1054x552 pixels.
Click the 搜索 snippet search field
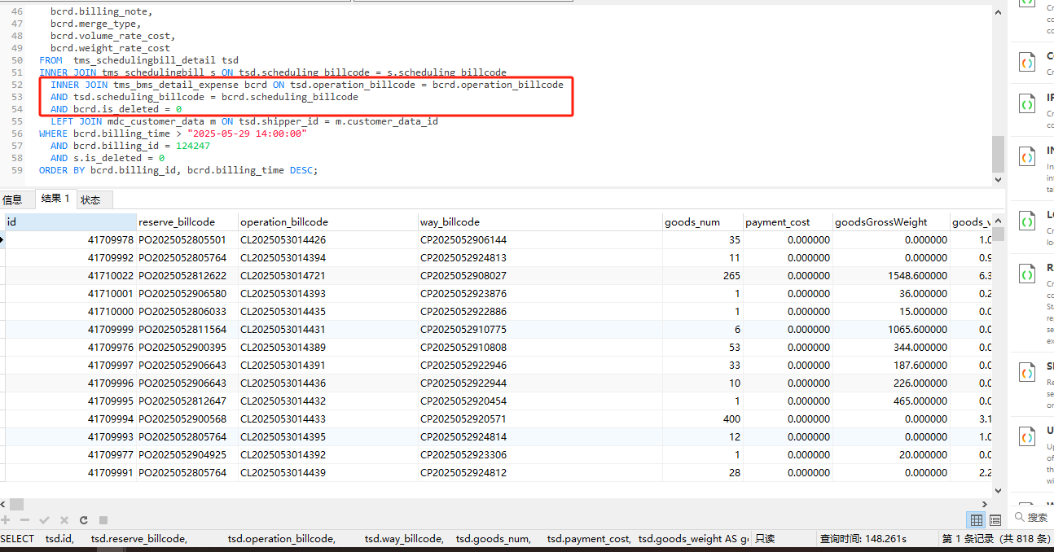[x=1036, y=517]
